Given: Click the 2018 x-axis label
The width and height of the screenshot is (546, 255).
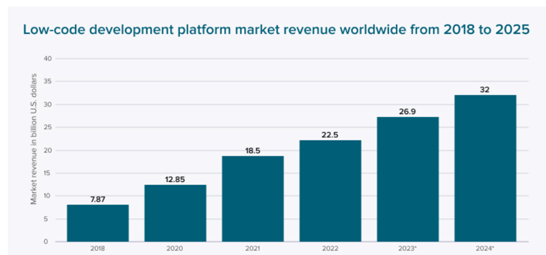Looking at the screenshot, I should tap(97, 249).
